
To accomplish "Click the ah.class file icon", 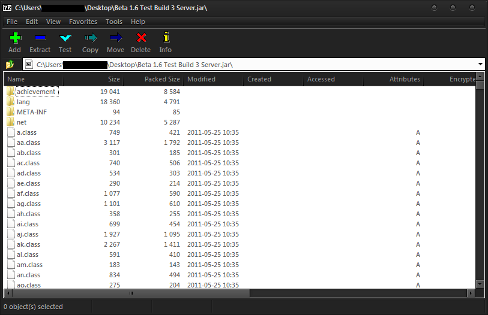I will (x=11, y=214).
